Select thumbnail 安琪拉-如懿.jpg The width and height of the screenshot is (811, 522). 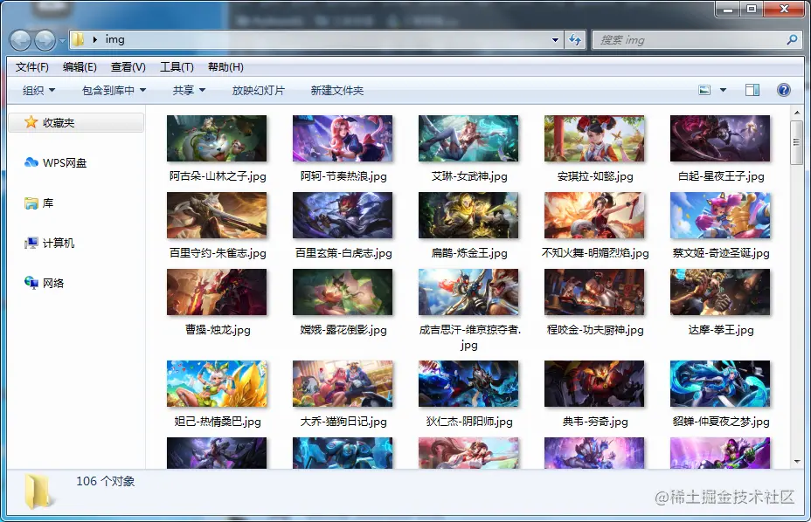(594, 139)
